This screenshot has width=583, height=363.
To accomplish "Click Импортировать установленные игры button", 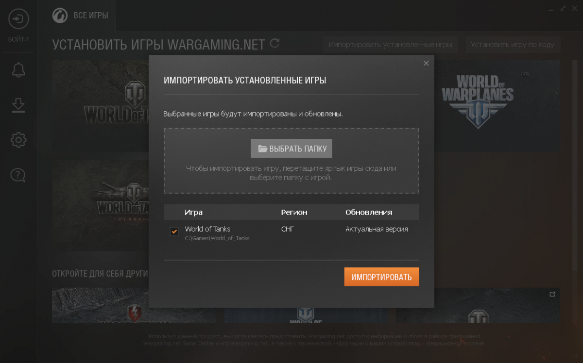I will point(390,45).
